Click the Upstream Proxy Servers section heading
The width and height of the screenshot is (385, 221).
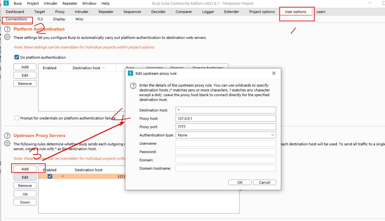tap(39, 136)
